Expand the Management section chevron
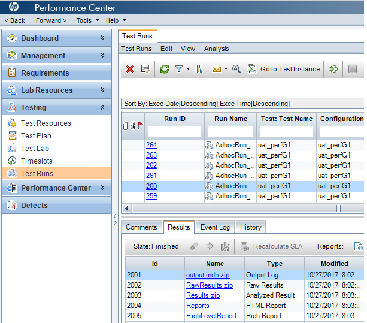This screenshot has height=323, width=367. 102,55
